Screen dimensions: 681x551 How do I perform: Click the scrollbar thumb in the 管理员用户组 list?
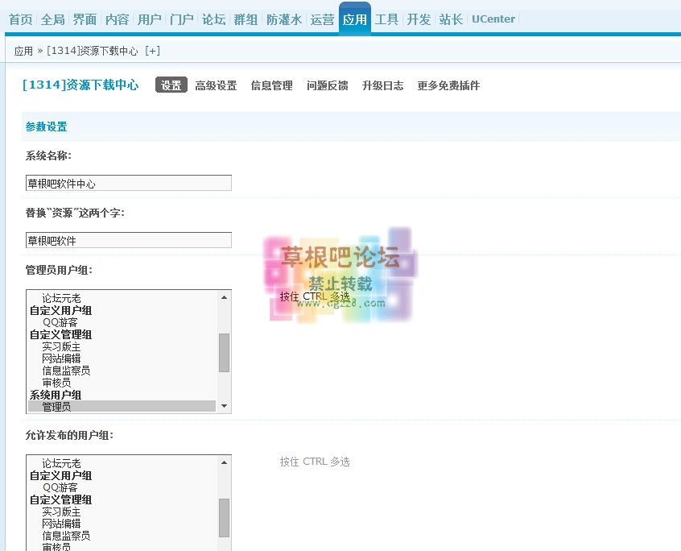(x=225, y=352)
